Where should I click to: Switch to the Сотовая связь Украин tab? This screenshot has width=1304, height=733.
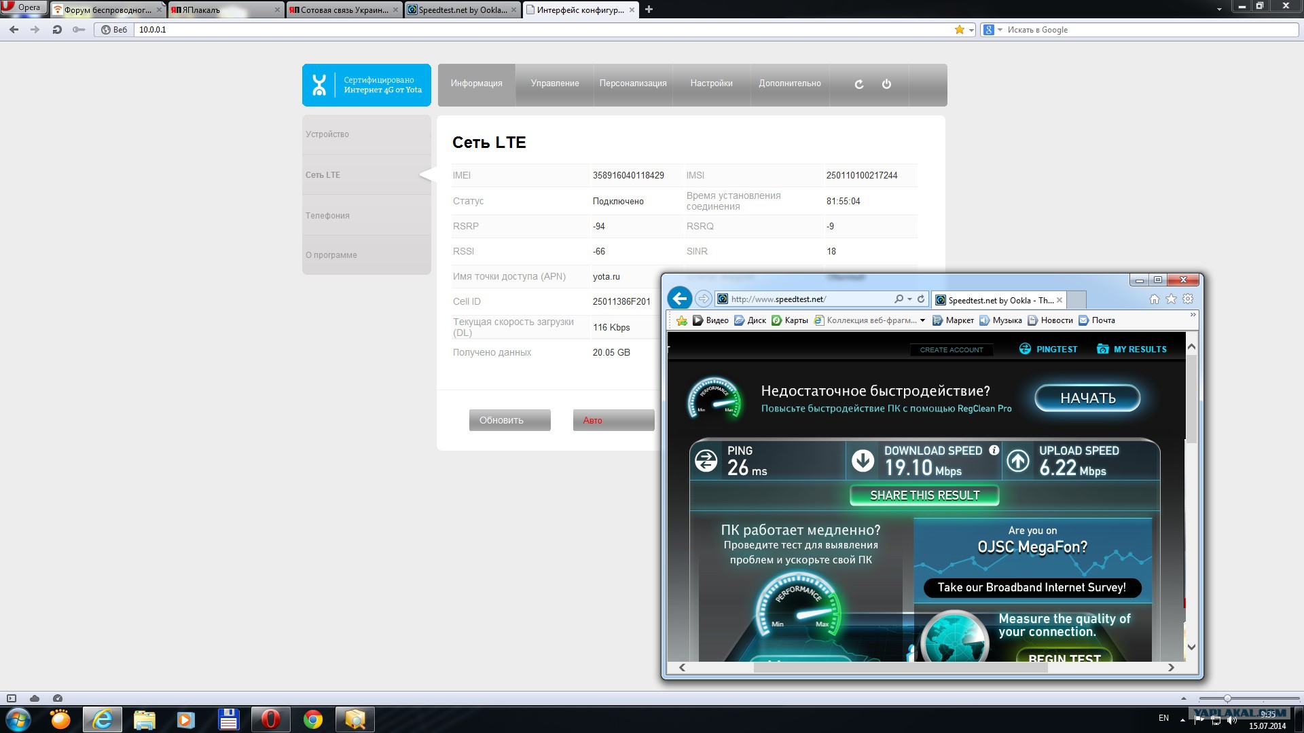344,10
